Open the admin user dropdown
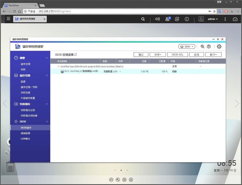Image resolution: width=242 pixels, height=185 pixels. [213, 19]
